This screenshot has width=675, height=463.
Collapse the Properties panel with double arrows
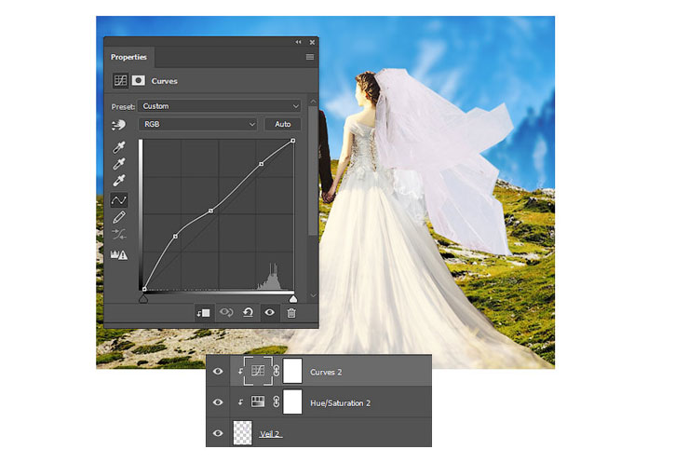tap(298, 42)
